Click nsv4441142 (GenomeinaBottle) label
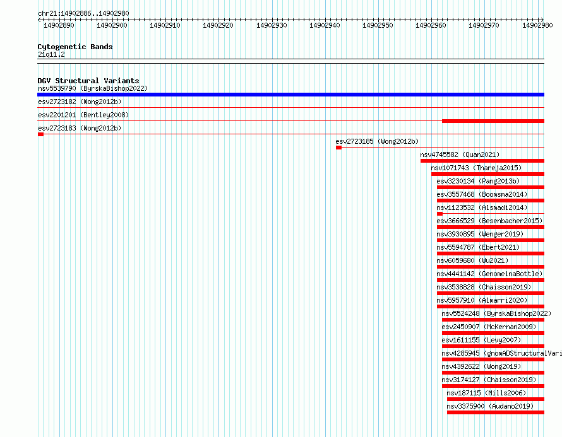The height and width of the screenshot is (437, 562). 489,274
